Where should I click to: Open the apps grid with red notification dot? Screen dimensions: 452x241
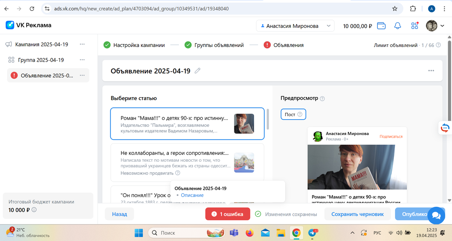point(414,26)
